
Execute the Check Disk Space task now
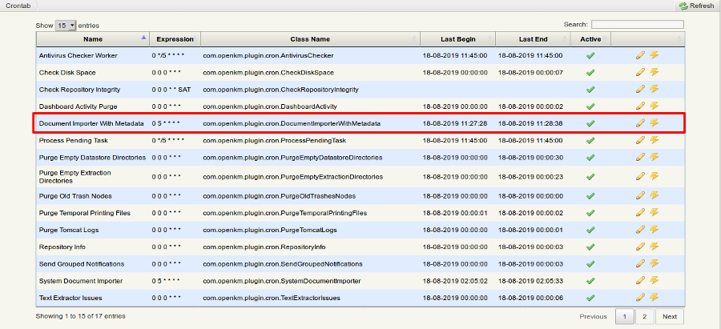point(654,72)
